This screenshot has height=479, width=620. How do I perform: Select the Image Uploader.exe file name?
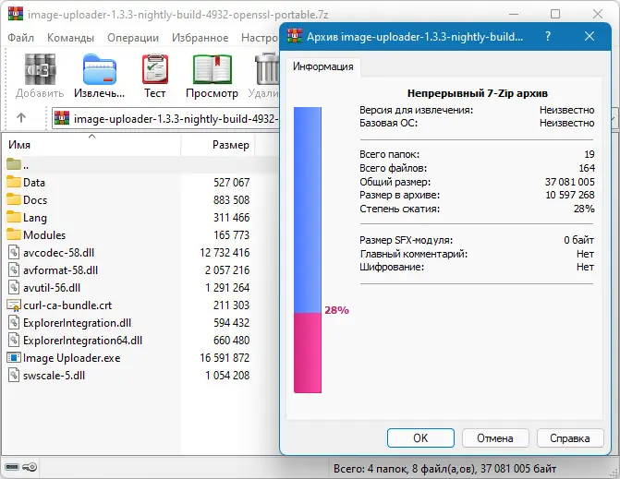(71, 358)
